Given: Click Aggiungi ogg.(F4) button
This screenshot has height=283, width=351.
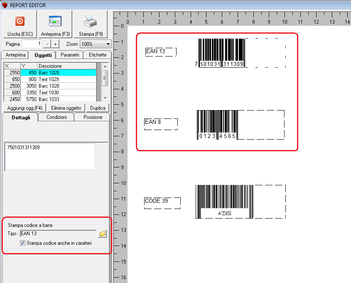Looking at the screenshot, I should tap(25, 108).
